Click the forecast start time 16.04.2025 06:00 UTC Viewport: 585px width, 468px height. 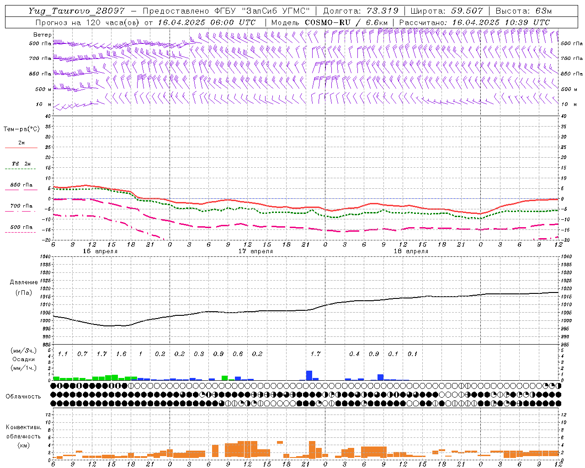point(207,22)
